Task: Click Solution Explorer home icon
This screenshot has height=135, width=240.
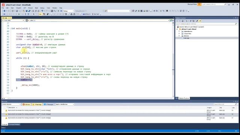Action: coord(183,21)
